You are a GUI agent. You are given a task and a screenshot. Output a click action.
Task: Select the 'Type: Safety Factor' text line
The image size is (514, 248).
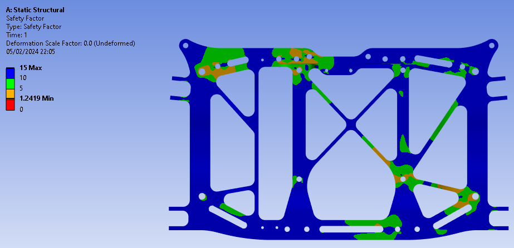click(x=33, y=27)
